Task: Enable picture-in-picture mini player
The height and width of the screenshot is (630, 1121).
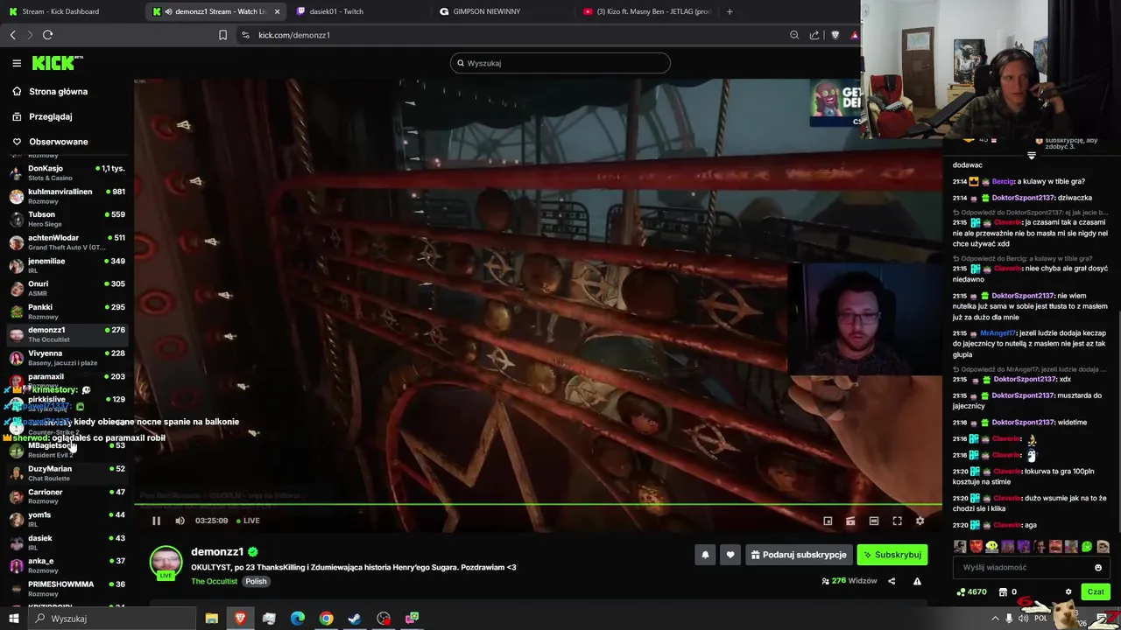Action: pyautogui.click(x=828, y=521)
